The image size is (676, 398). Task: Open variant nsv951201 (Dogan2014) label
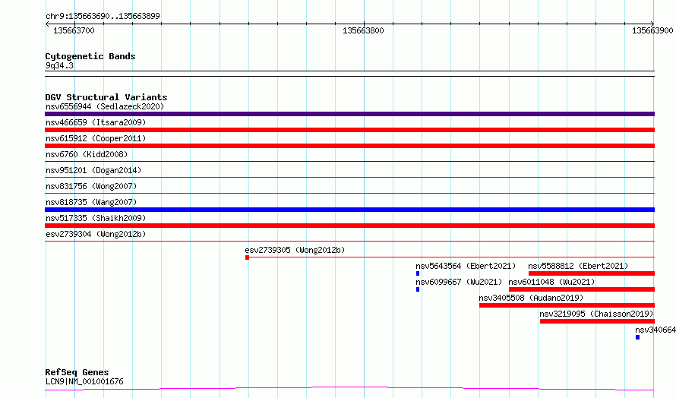point(93,170)
